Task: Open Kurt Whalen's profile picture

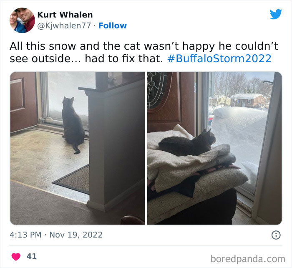Action: click(x=22, y=20)
